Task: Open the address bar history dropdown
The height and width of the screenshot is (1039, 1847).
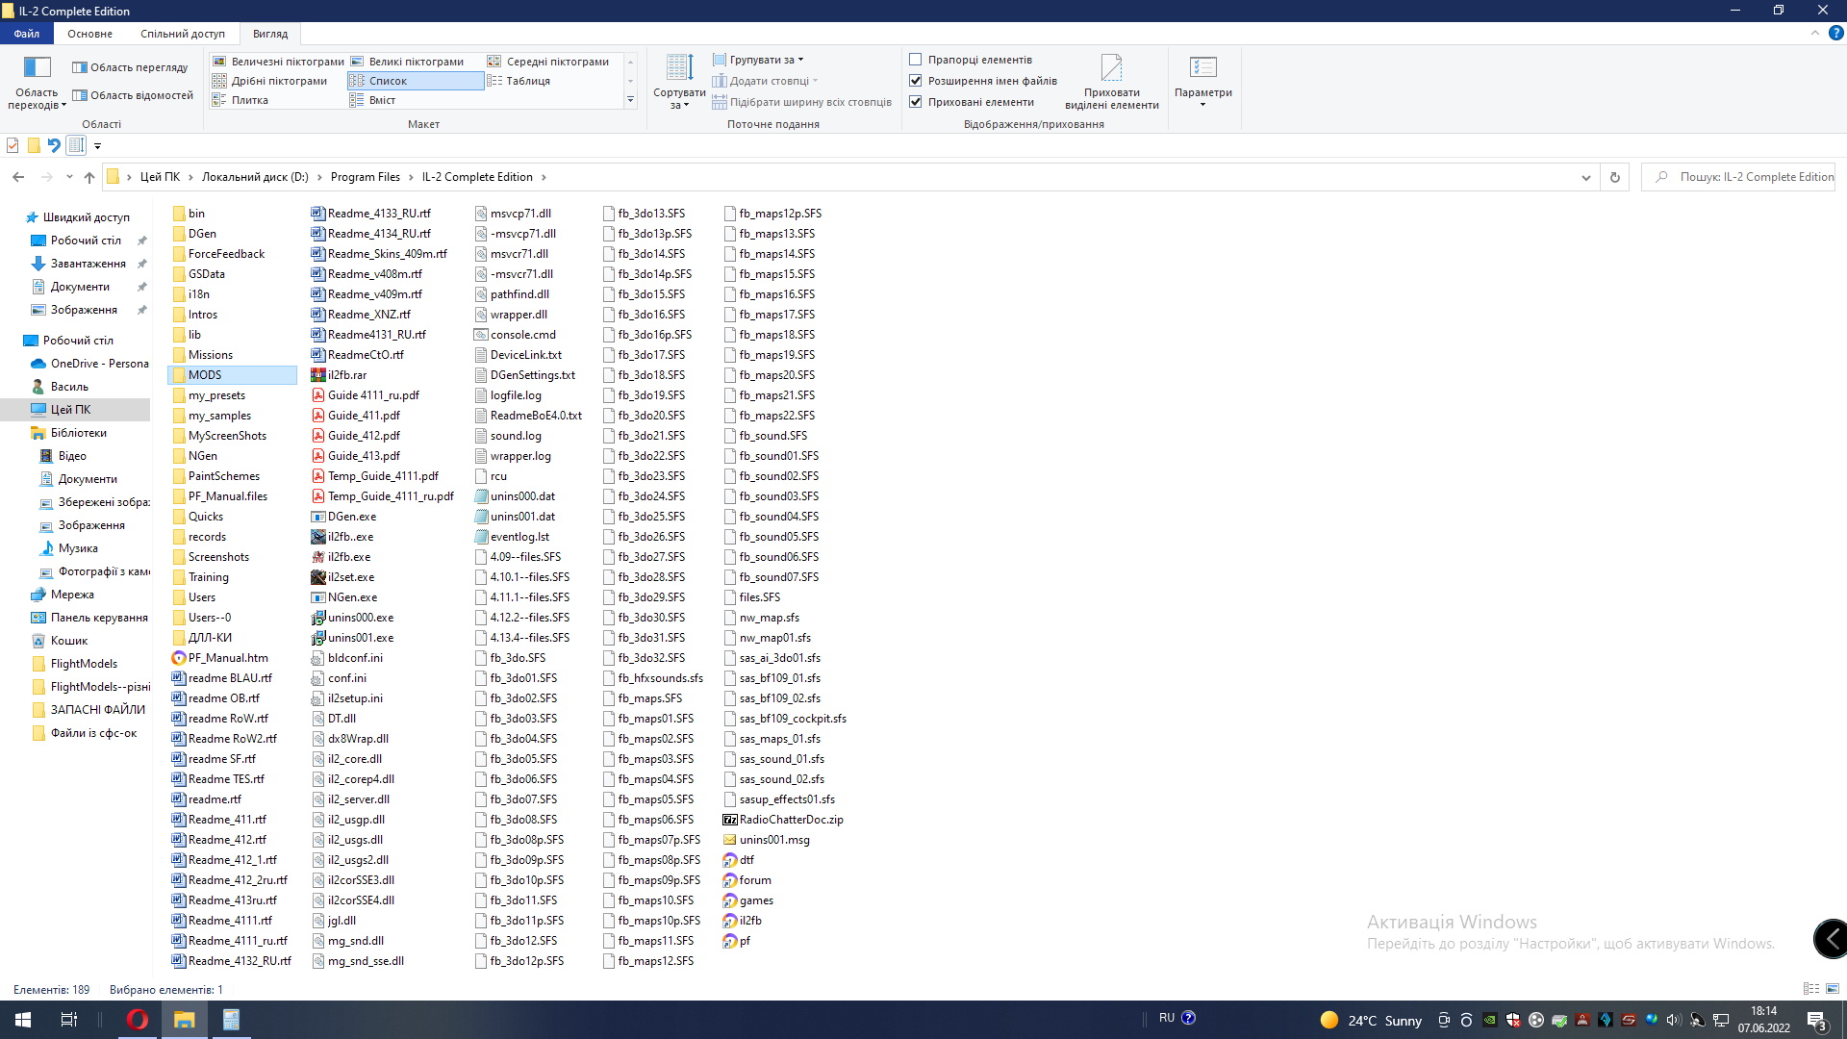Action: tap(1585, 177)
